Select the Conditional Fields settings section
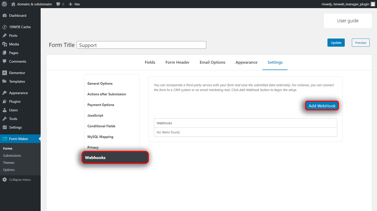377x211 pixels. (101, 126)
